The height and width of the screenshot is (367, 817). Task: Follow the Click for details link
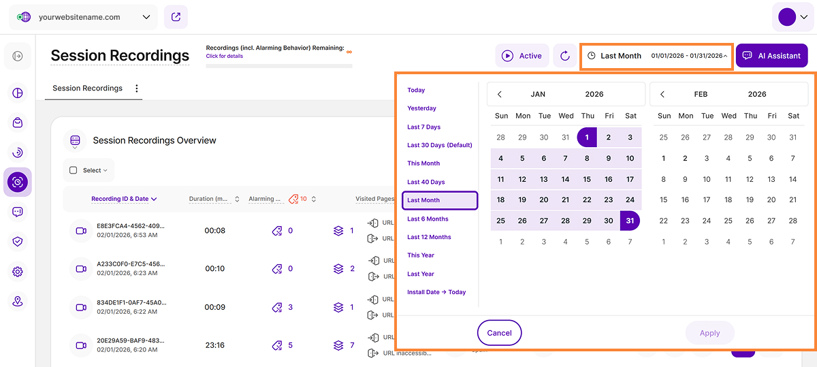coord(225,57)
